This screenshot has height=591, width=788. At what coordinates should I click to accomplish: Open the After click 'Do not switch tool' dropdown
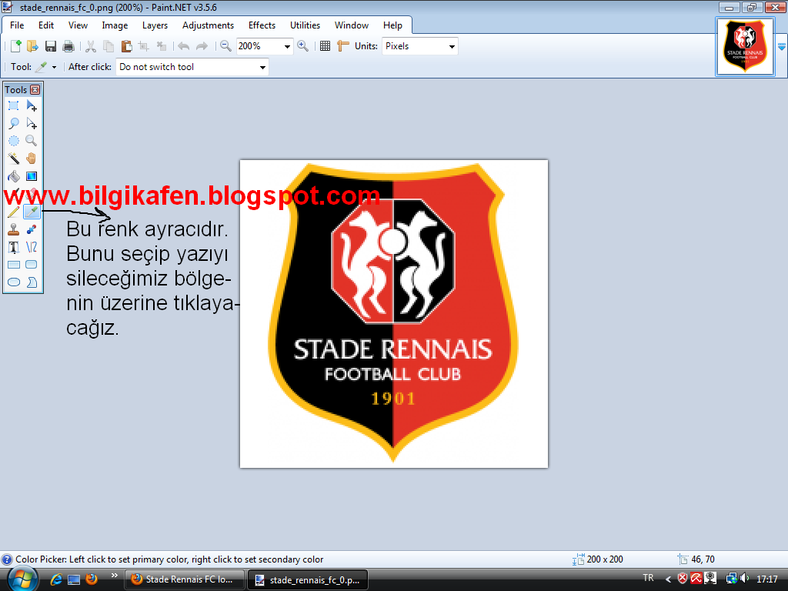(x=262, y=68)
